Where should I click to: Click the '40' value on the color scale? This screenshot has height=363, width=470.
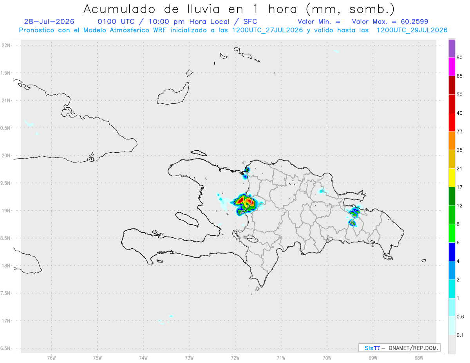click(x=460, y=113)
